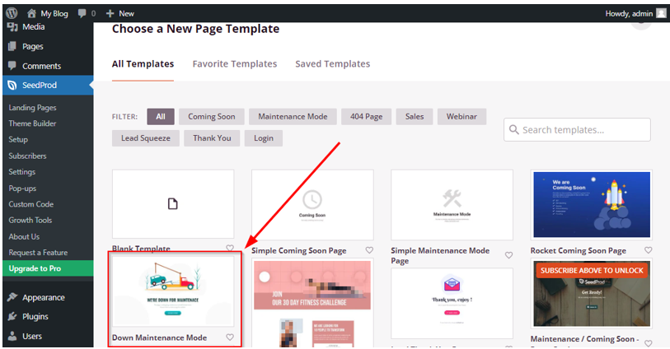Open Growth Tools submenu item
Screen dimensions: 670x349
pos(30,220)
